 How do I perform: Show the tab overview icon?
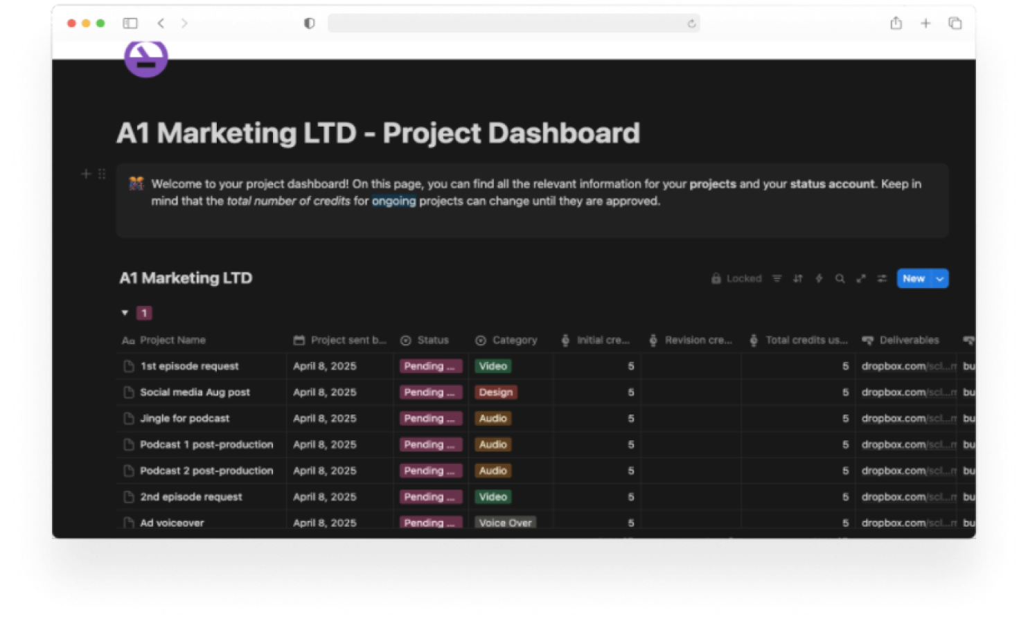tap(955, 23)
